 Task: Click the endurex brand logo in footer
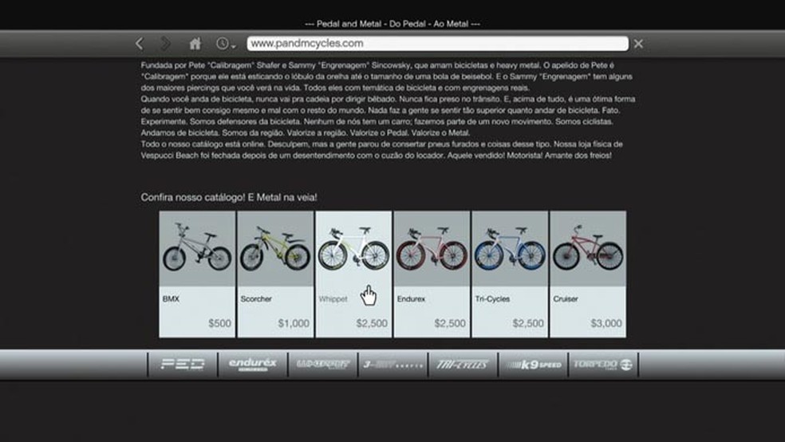click(252, 365)
